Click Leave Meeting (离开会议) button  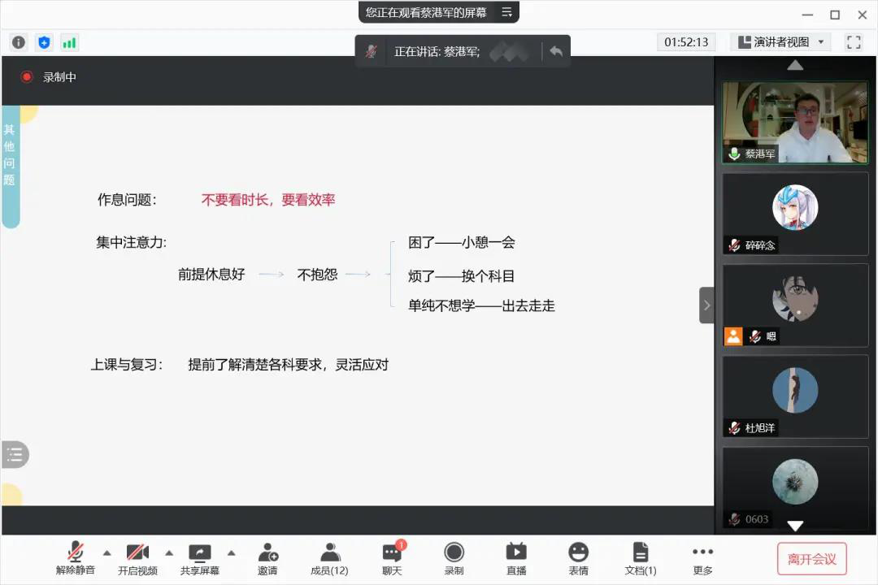811,559
